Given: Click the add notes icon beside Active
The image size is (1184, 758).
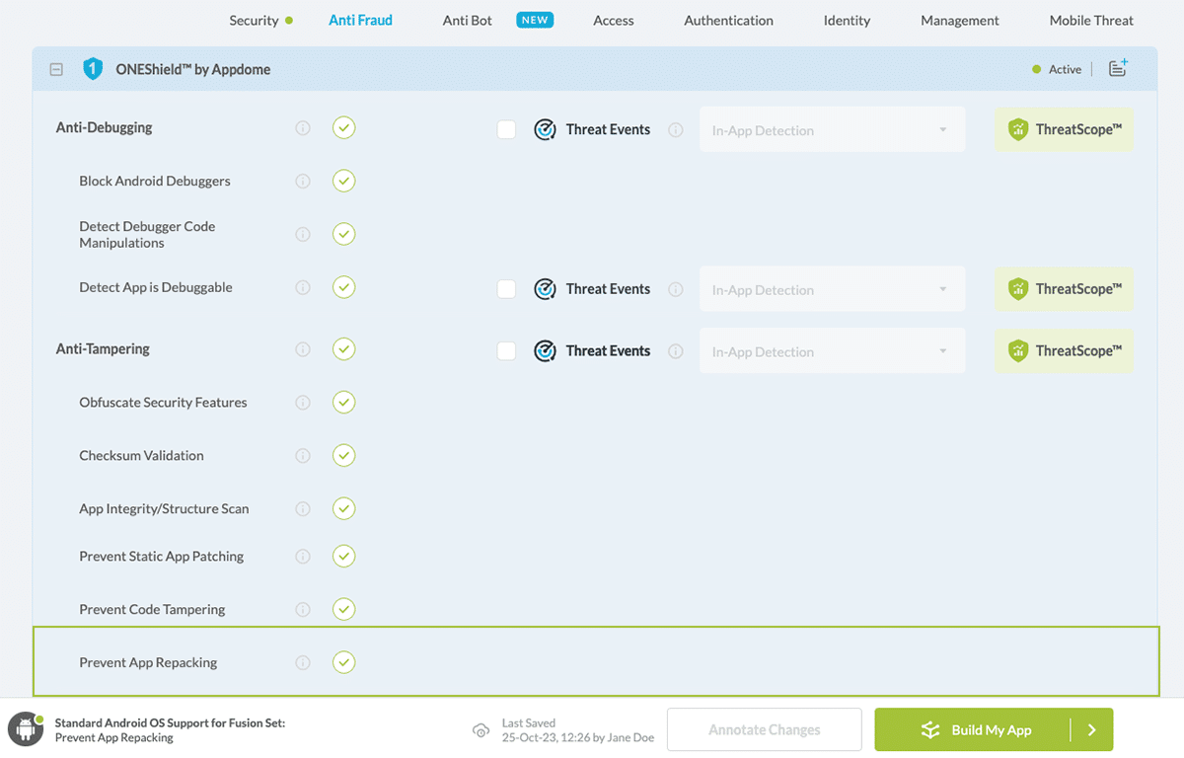Looking at the screenshot, I should [1118, 68].
